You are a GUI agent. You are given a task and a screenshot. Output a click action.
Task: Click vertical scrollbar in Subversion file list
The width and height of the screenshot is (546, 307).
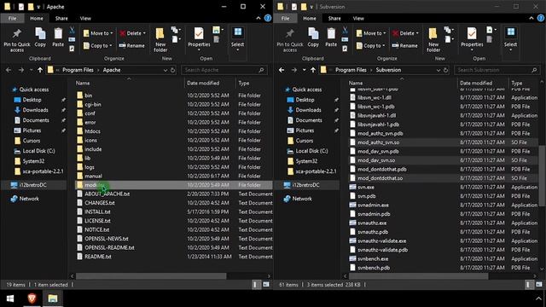tap(542, 176)
